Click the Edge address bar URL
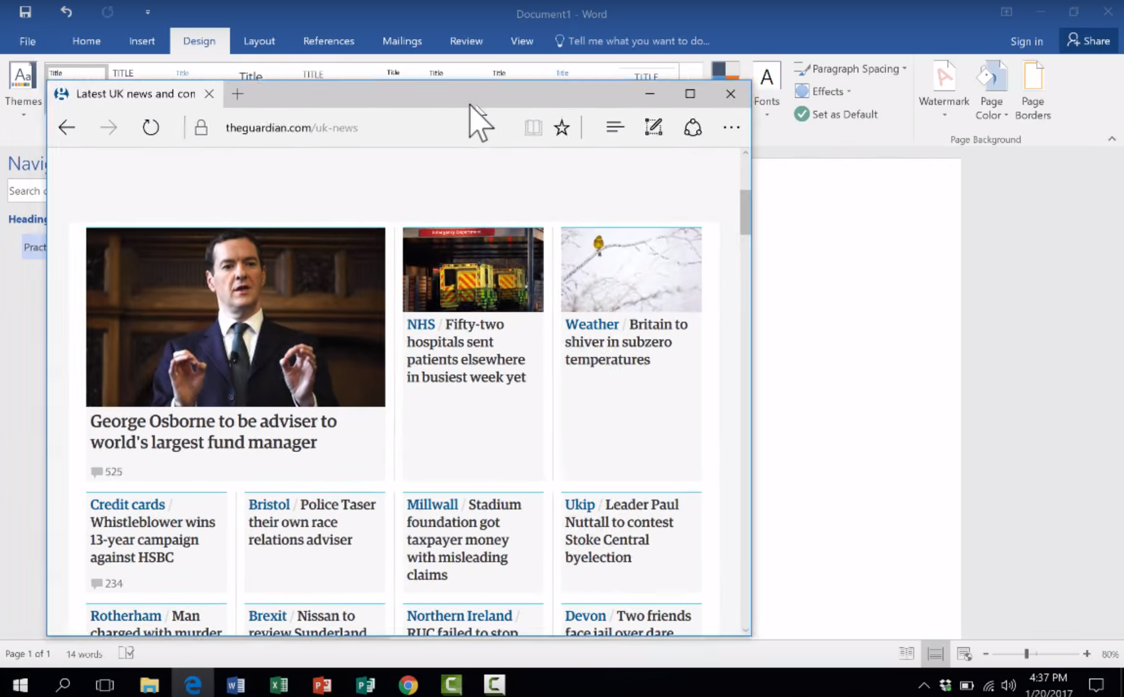Image resolution: width=1124 pixels, height=697 pixels. 291,128
